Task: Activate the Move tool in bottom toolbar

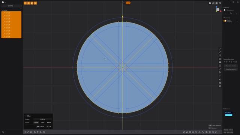Action: coord(25,132)
